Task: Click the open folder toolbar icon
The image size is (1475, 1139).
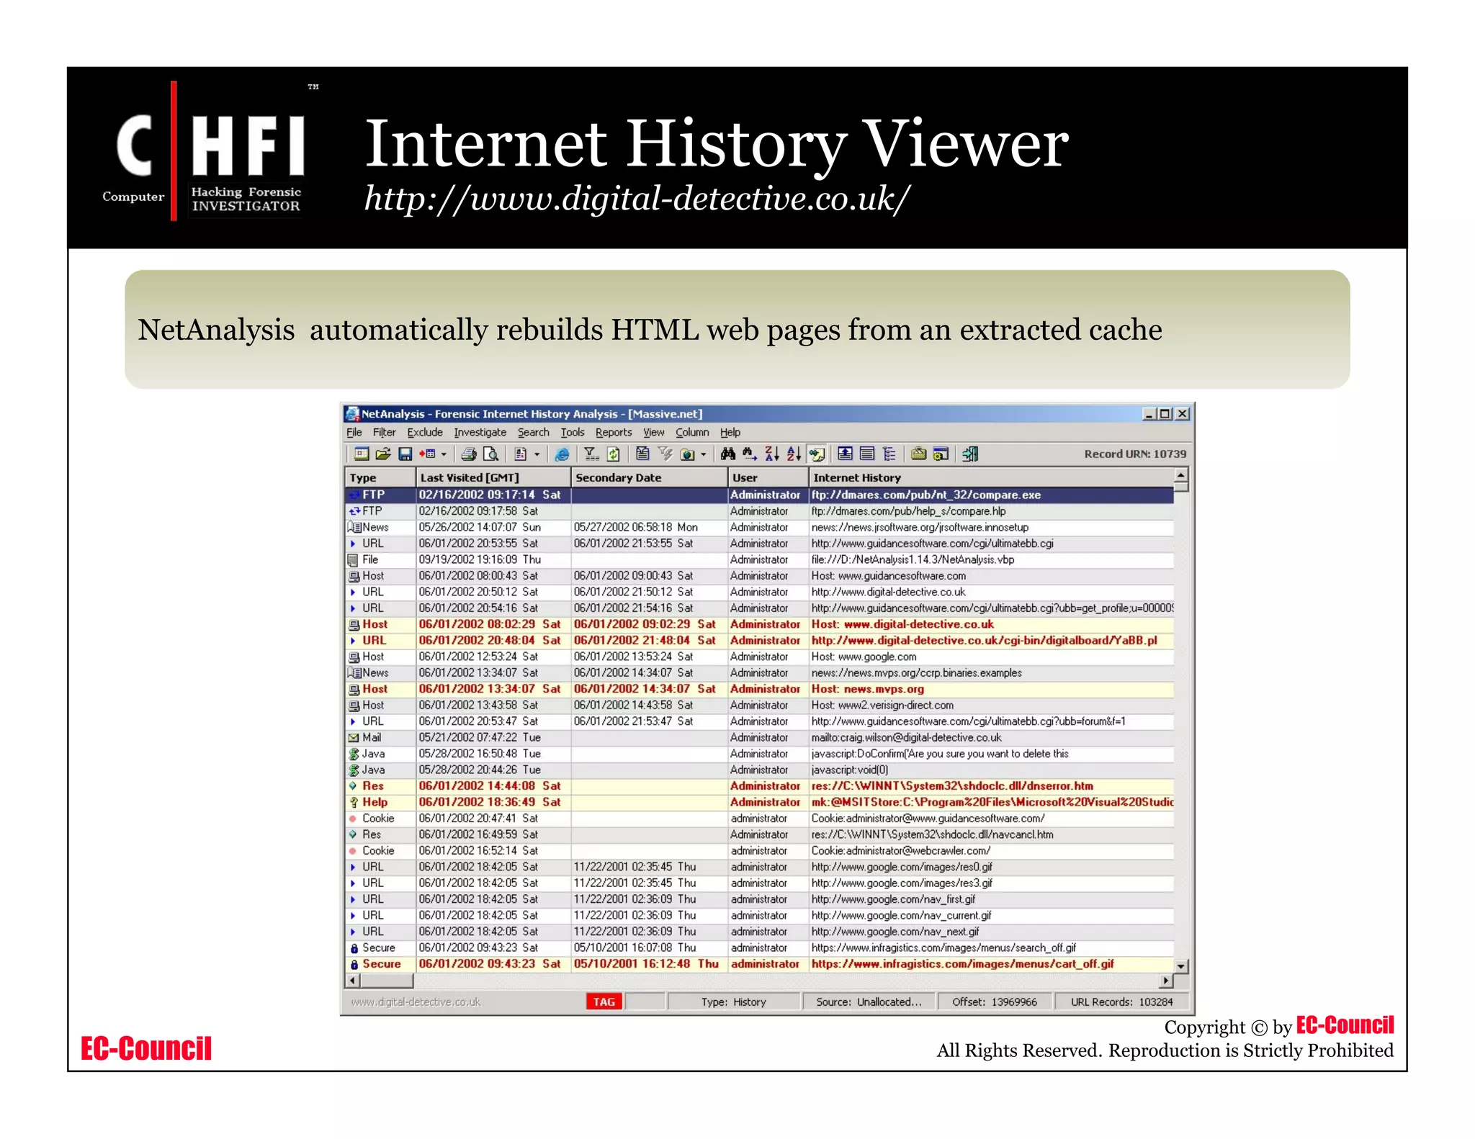Action: [383, 454]
